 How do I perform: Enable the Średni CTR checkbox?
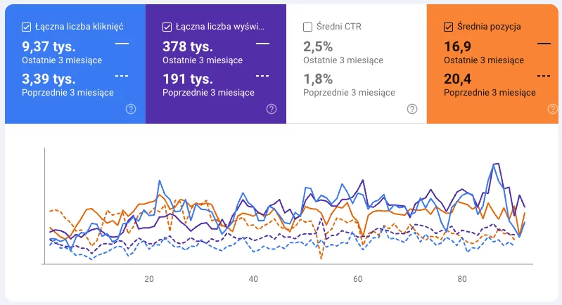pyautogui.click(x=307, y=27)
